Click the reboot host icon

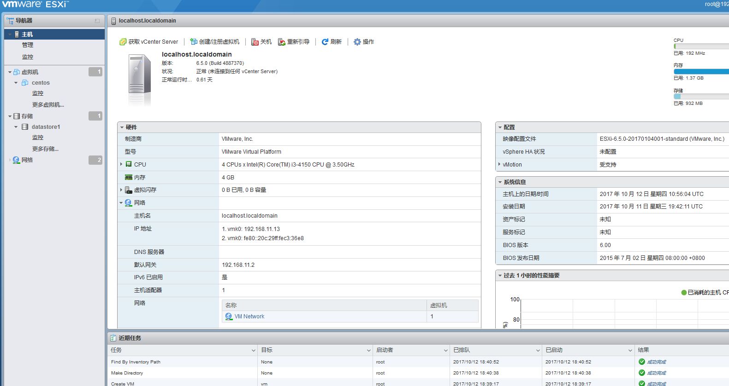pyautogui.click(x=282, y=42)
